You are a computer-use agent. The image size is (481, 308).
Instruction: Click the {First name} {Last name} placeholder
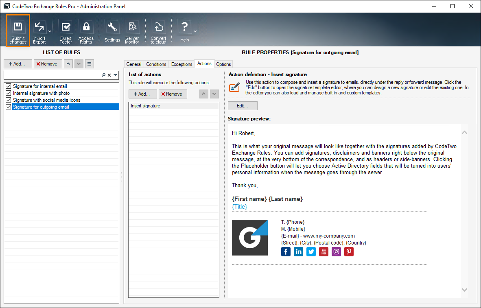click(x=267, y=199)
